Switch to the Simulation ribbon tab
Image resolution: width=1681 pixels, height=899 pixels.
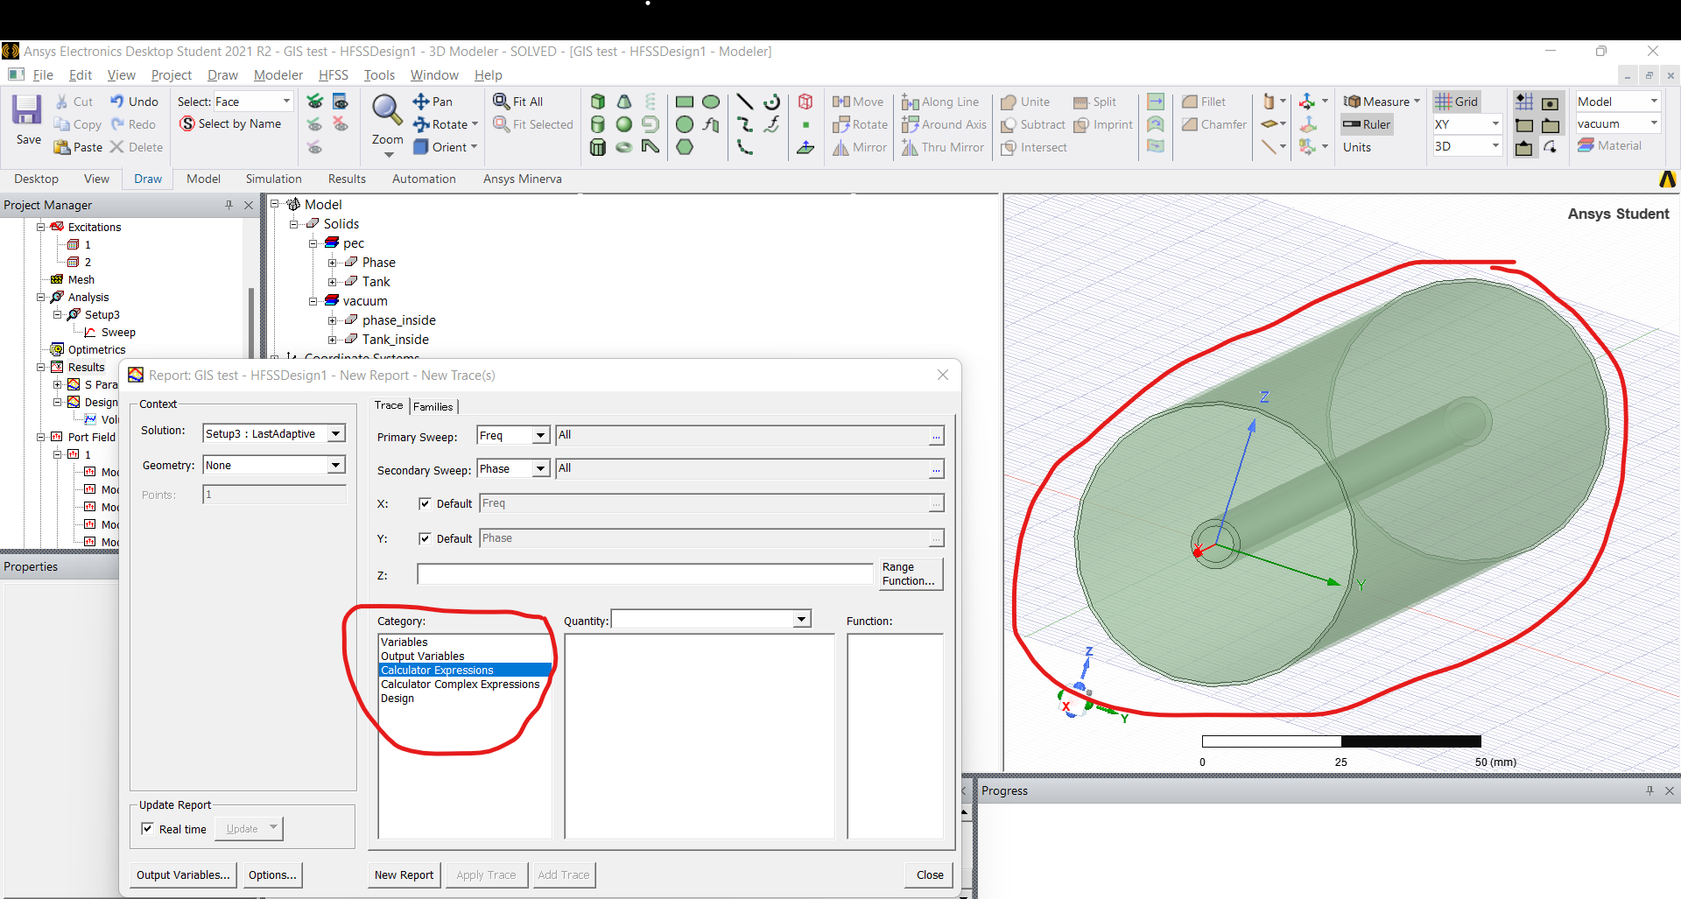pyautogui.click(x=273, y=179)
